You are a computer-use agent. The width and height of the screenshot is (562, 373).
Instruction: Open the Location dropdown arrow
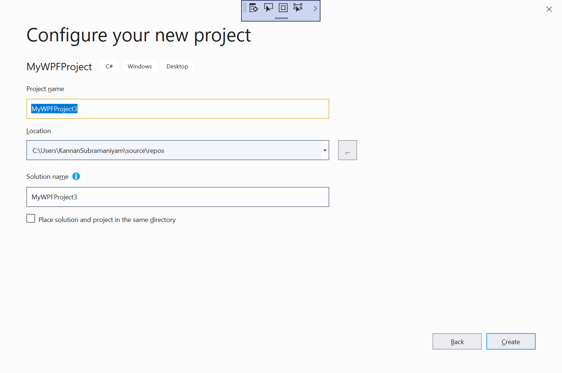(325, 150)
